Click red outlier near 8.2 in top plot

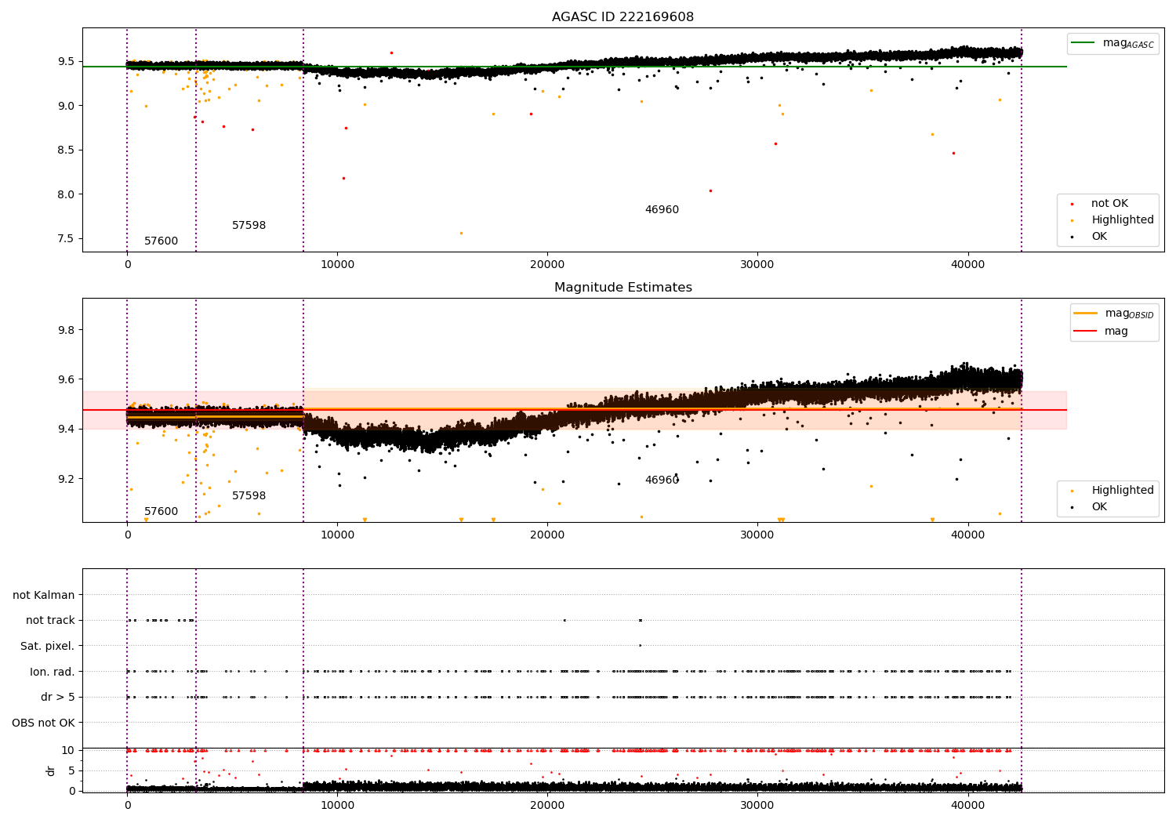coord(343,178)
